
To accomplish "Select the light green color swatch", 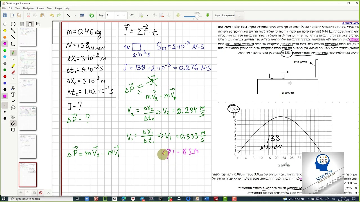I will tap(5, 50).
